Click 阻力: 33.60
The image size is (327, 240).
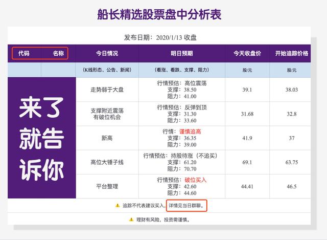182,121
